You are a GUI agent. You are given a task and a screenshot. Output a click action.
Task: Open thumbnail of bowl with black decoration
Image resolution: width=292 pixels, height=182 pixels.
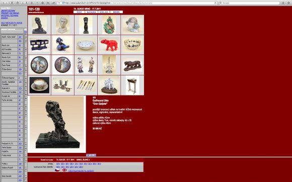132,45
